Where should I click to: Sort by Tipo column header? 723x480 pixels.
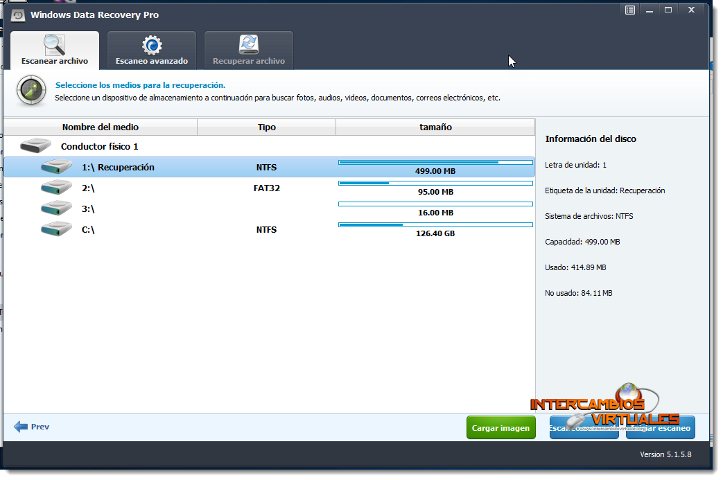[266, 127]
